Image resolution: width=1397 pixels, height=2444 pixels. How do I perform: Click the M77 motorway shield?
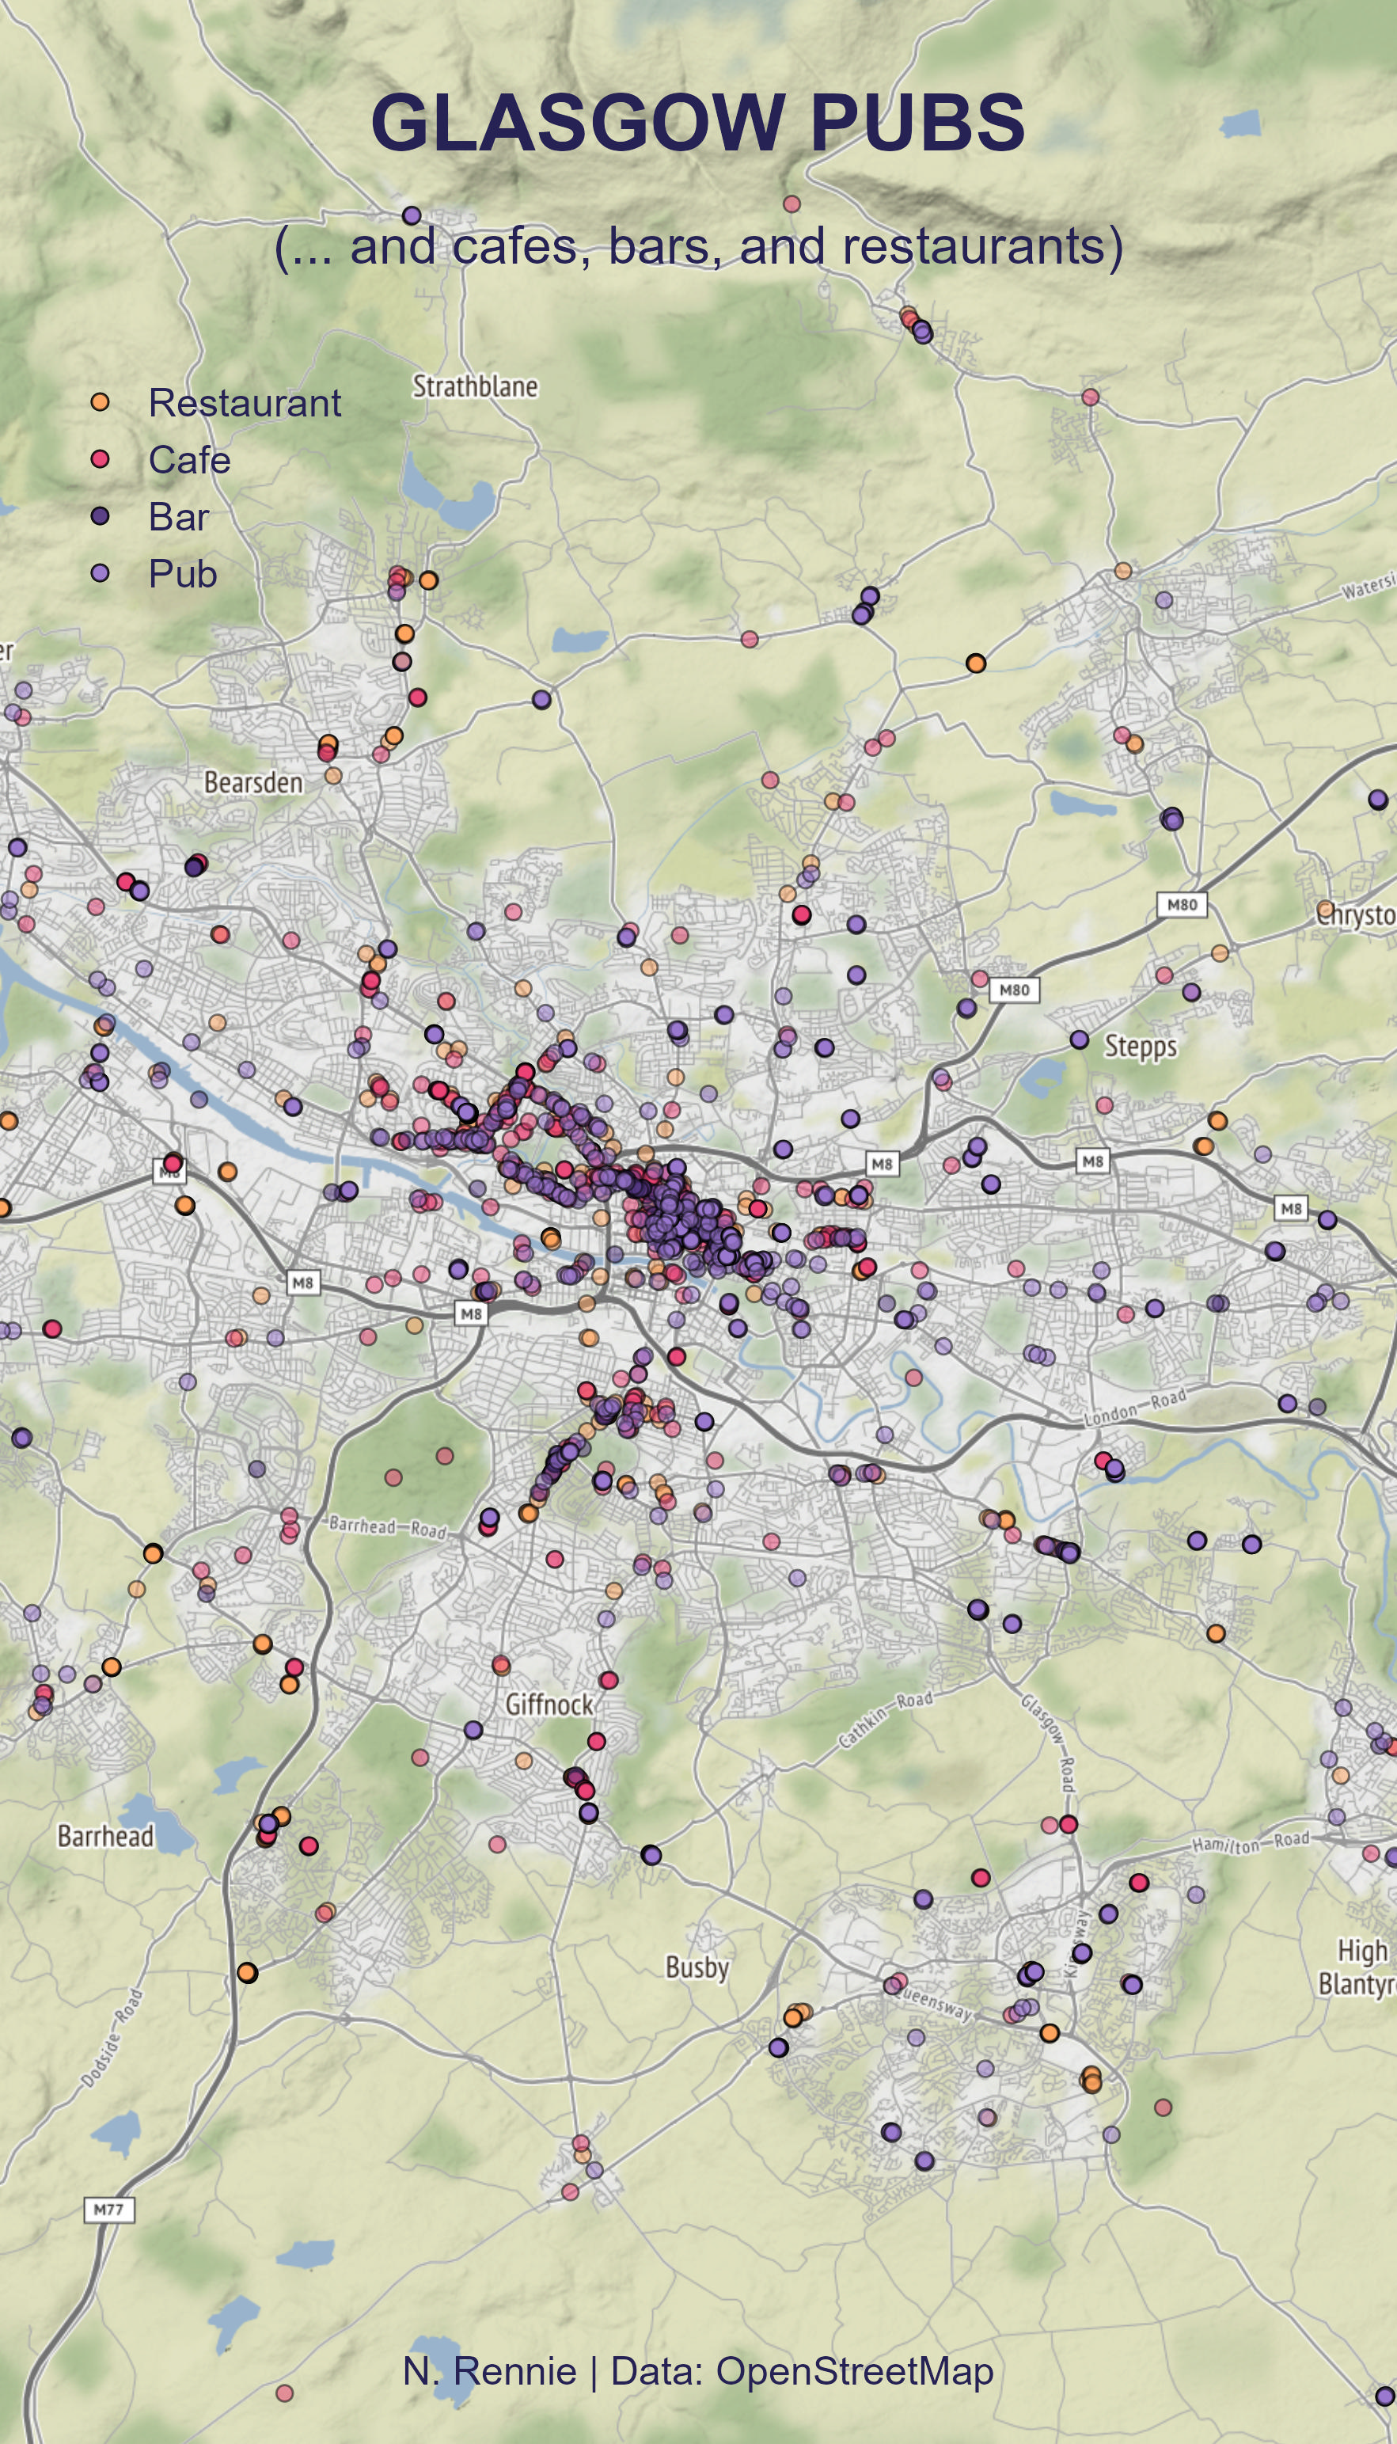coord(108,2210)
